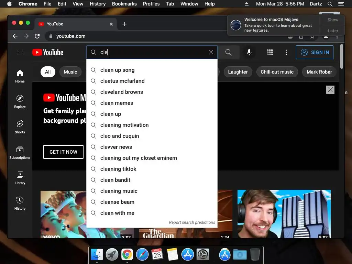Choose suggestion 'clean bandit'
The image size is (352, 264).
coord(152,180)
